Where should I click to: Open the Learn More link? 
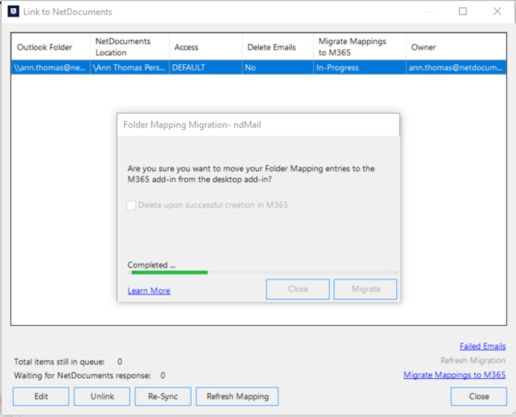(x=148, y=290)
